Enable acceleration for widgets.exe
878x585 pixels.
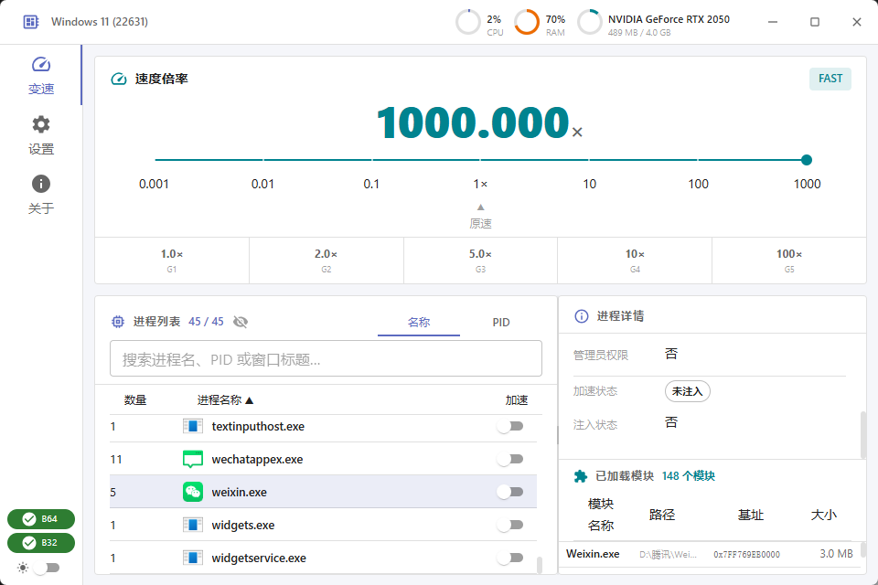(x=510, y=525)
